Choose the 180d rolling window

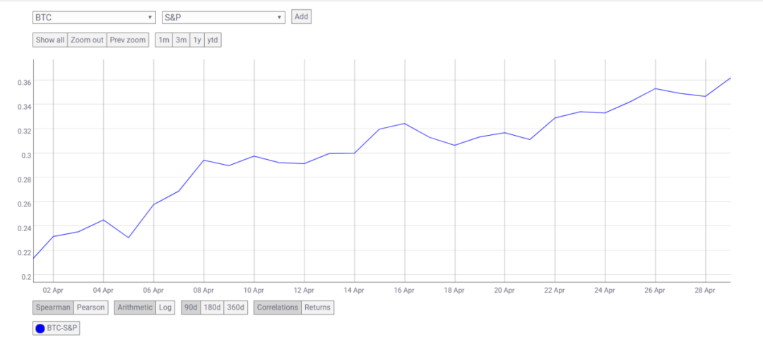click(x=212, y=308)
